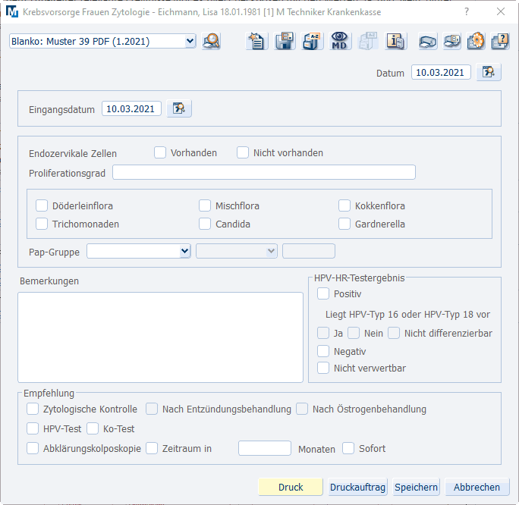519x505 pixels.
Task: Click the title bar question mark help button
Action: (x=467, y=12)
